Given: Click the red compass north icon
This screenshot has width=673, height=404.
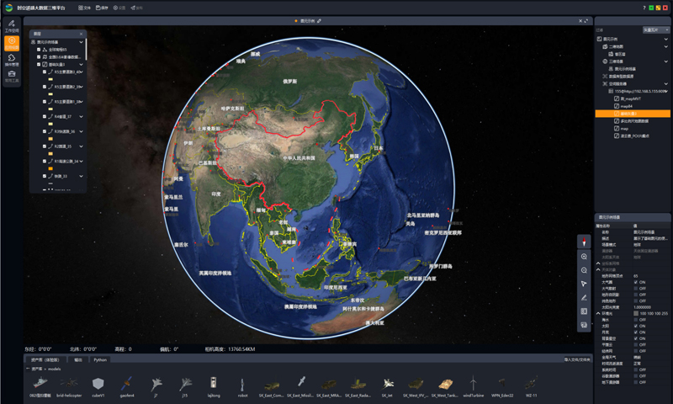Looking at the screenshot, I should tap(584, 241).
